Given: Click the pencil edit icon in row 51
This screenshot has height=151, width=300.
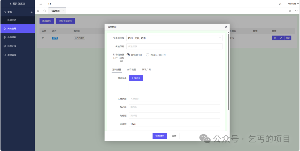Looking at the screenshot, I should [281, 38].
